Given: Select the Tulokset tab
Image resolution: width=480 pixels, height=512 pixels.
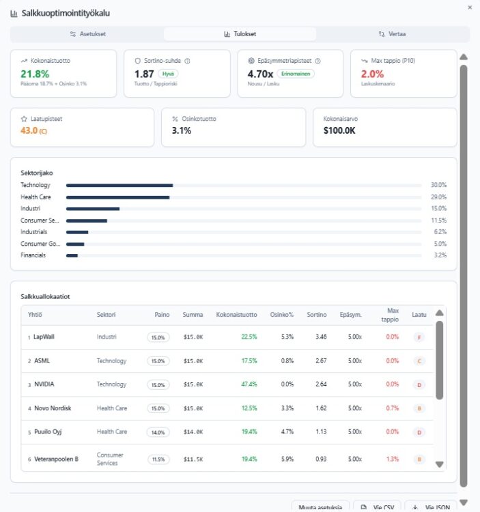Looking at the screenshot, I should click(240, 34).
